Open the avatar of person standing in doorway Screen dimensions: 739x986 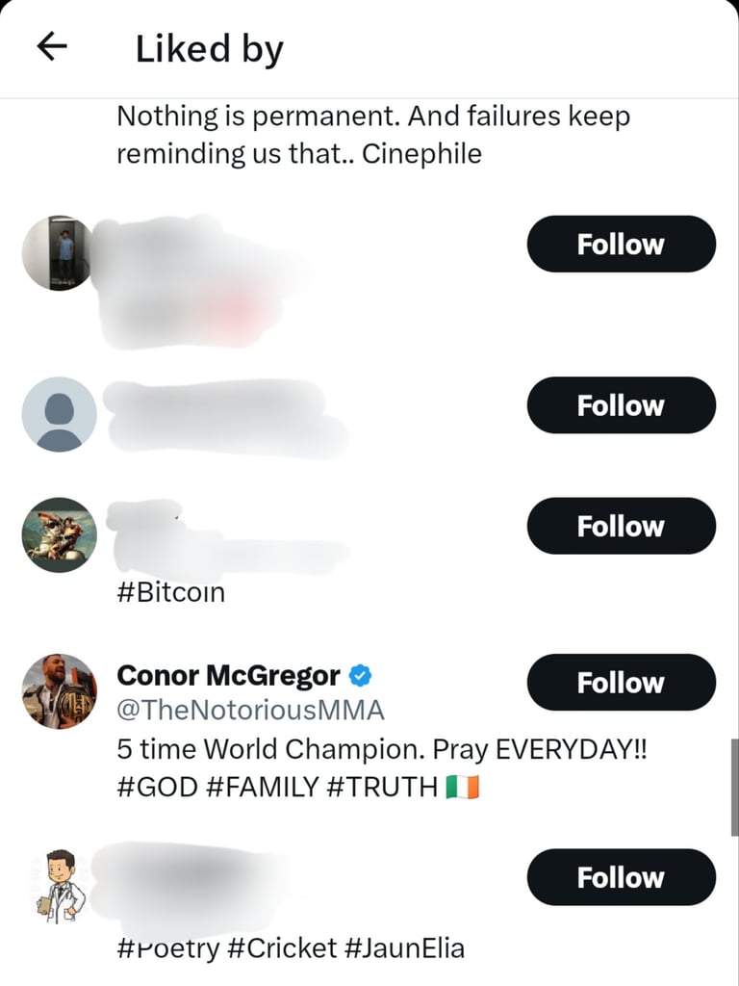[60, 253]
